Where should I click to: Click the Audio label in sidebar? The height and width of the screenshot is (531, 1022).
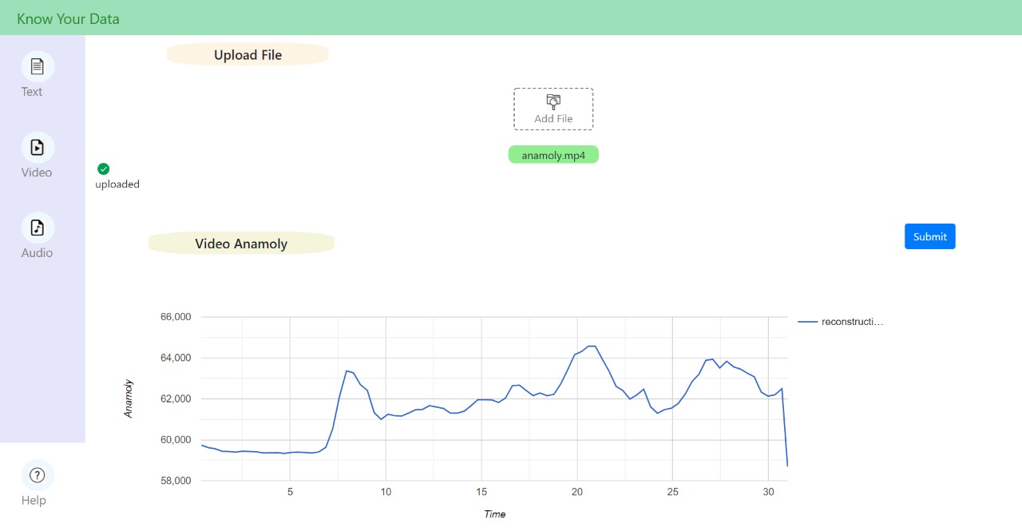37,253
